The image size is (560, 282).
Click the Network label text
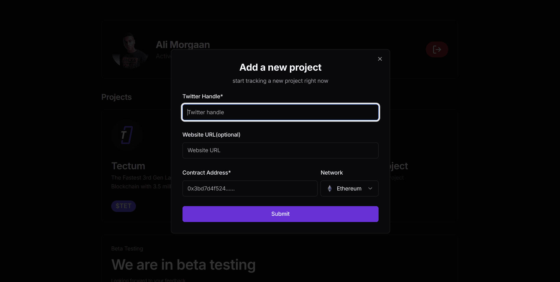click(x=332, y=172)
